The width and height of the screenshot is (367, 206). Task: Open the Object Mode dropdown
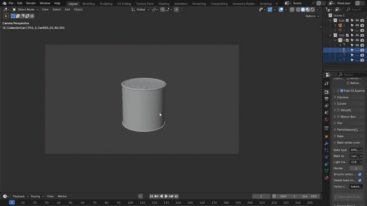25,9
